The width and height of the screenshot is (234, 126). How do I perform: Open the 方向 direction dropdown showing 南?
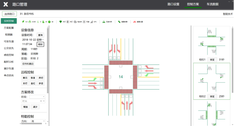click(38, 121)
